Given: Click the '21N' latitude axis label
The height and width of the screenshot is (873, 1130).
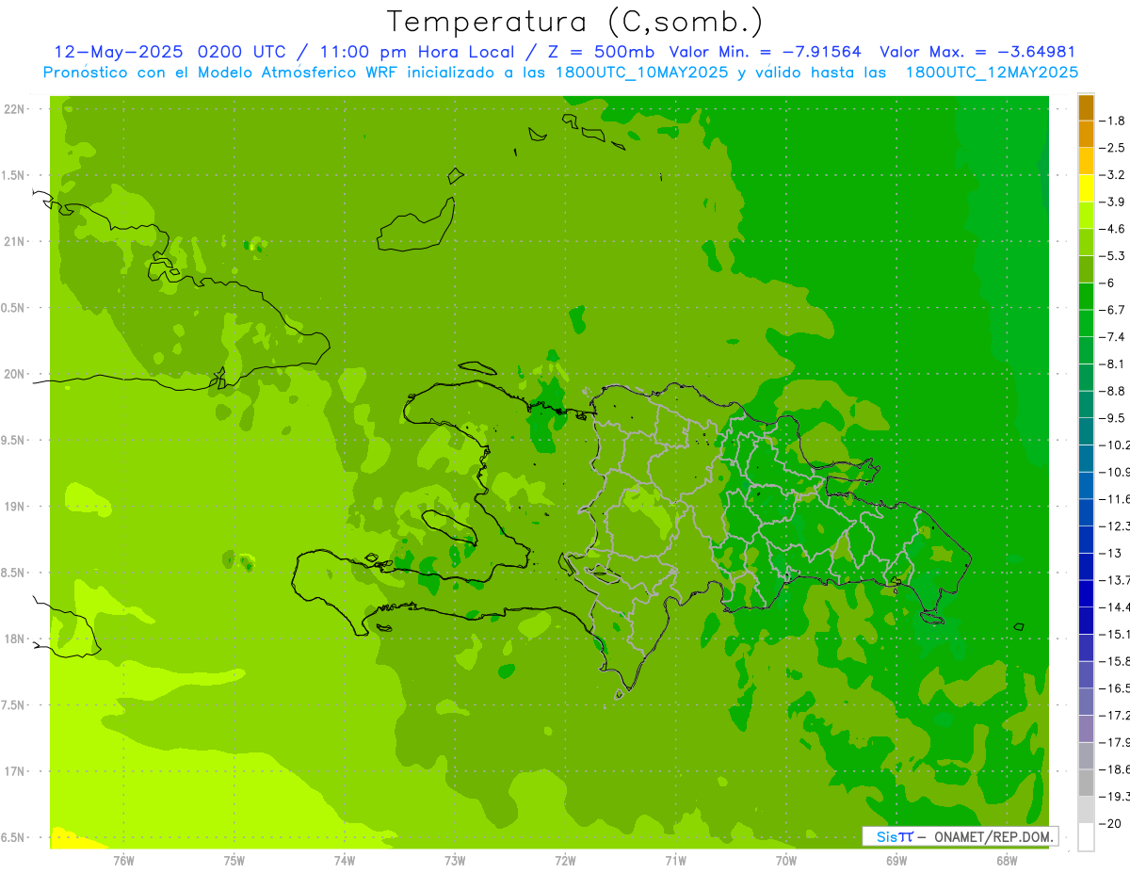Looking at the screenshot, I should (13, 241).
